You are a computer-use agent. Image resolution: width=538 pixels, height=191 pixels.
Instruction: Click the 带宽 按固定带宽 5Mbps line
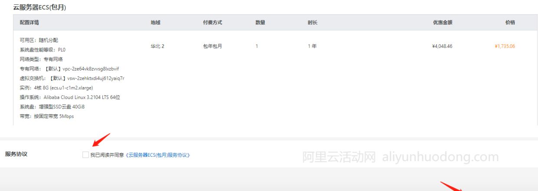coord(47,116)
